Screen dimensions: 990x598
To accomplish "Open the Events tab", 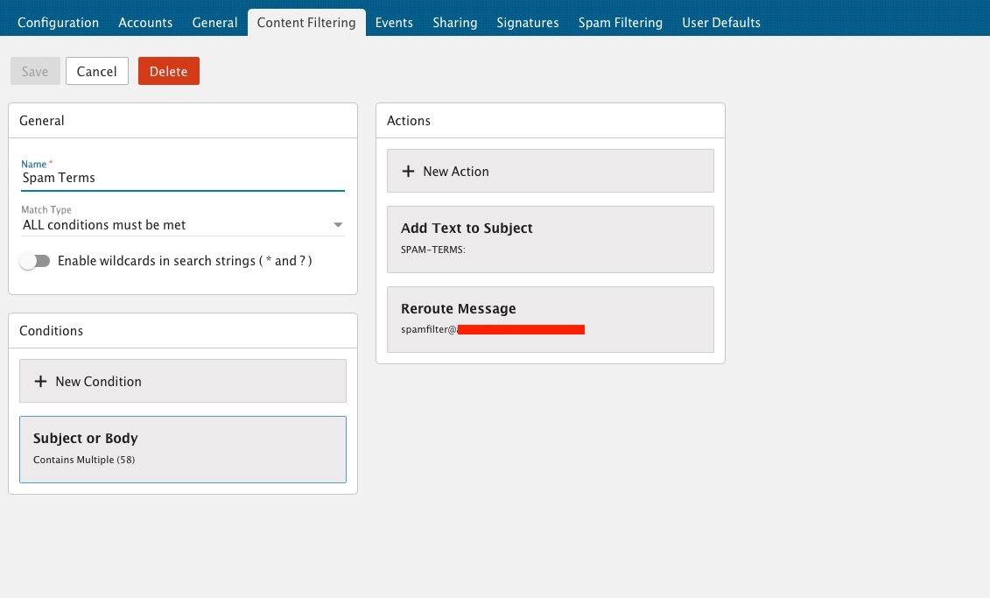I will click(394, 23).
